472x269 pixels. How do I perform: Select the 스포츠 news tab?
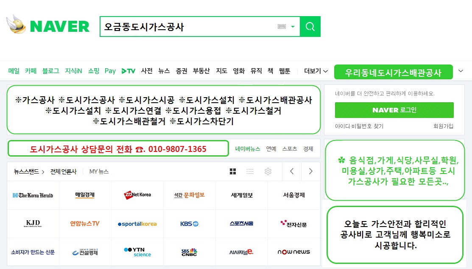coord(290,149)
